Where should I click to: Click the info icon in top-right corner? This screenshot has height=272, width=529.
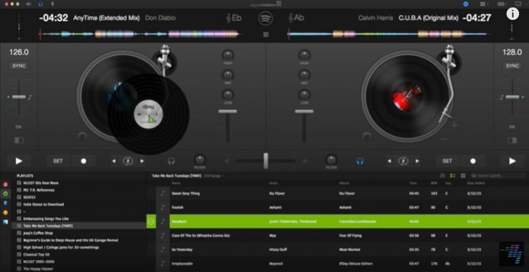512,13
